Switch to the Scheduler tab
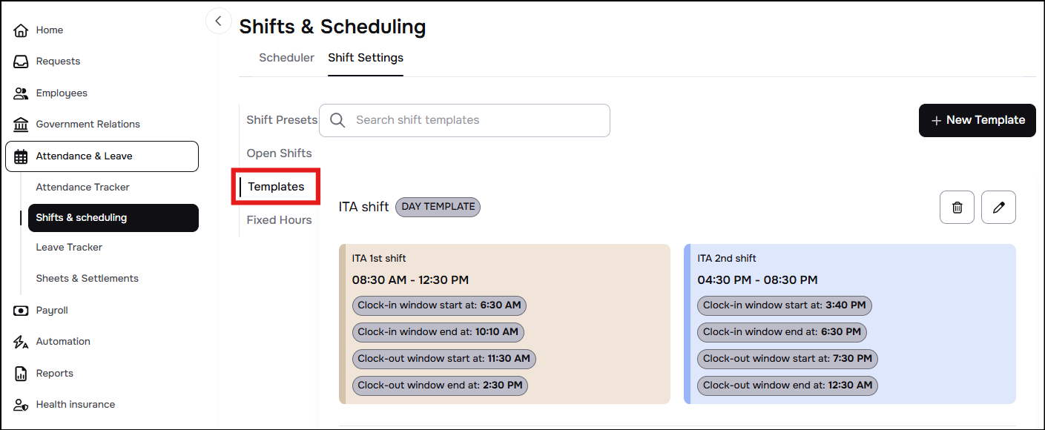Image resolution: width=1045 pixels, height=430 pixels. click(286, 58)
